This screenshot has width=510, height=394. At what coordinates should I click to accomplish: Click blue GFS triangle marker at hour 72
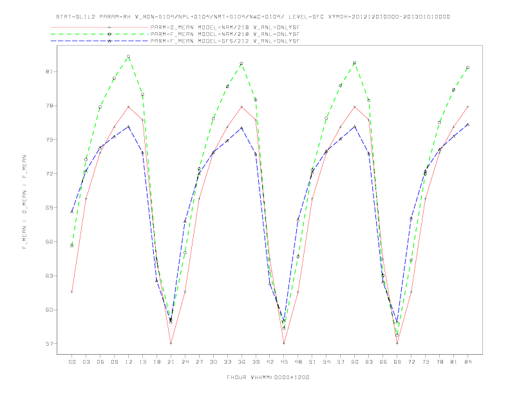tap(411, 218)
